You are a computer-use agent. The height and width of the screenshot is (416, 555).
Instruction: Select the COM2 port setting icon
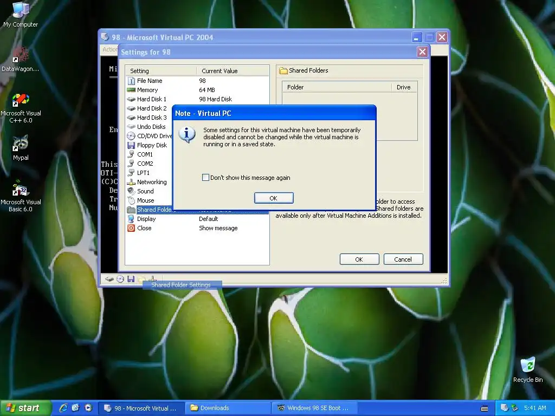click(131, 164)
